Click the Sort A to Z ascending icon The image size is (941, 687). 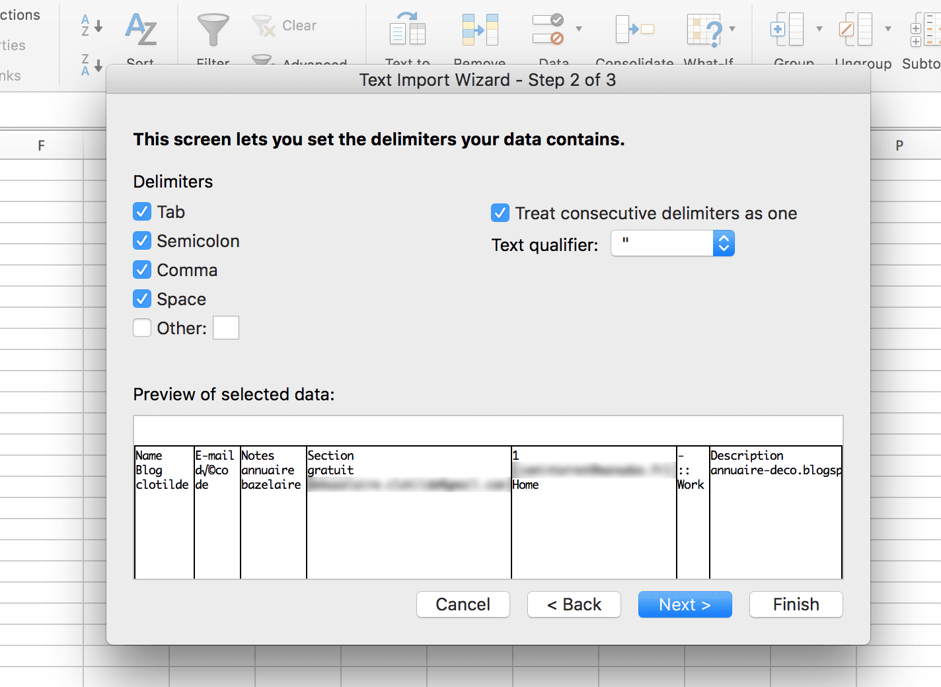91,26
